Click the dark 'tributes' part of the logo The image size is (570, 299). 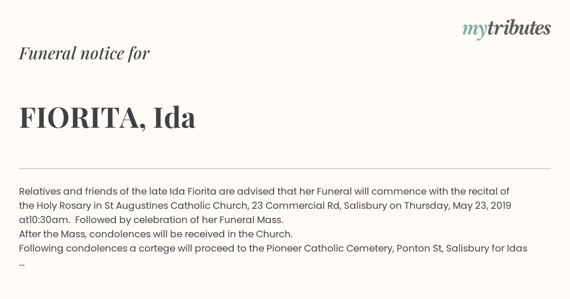coord(519,28)
